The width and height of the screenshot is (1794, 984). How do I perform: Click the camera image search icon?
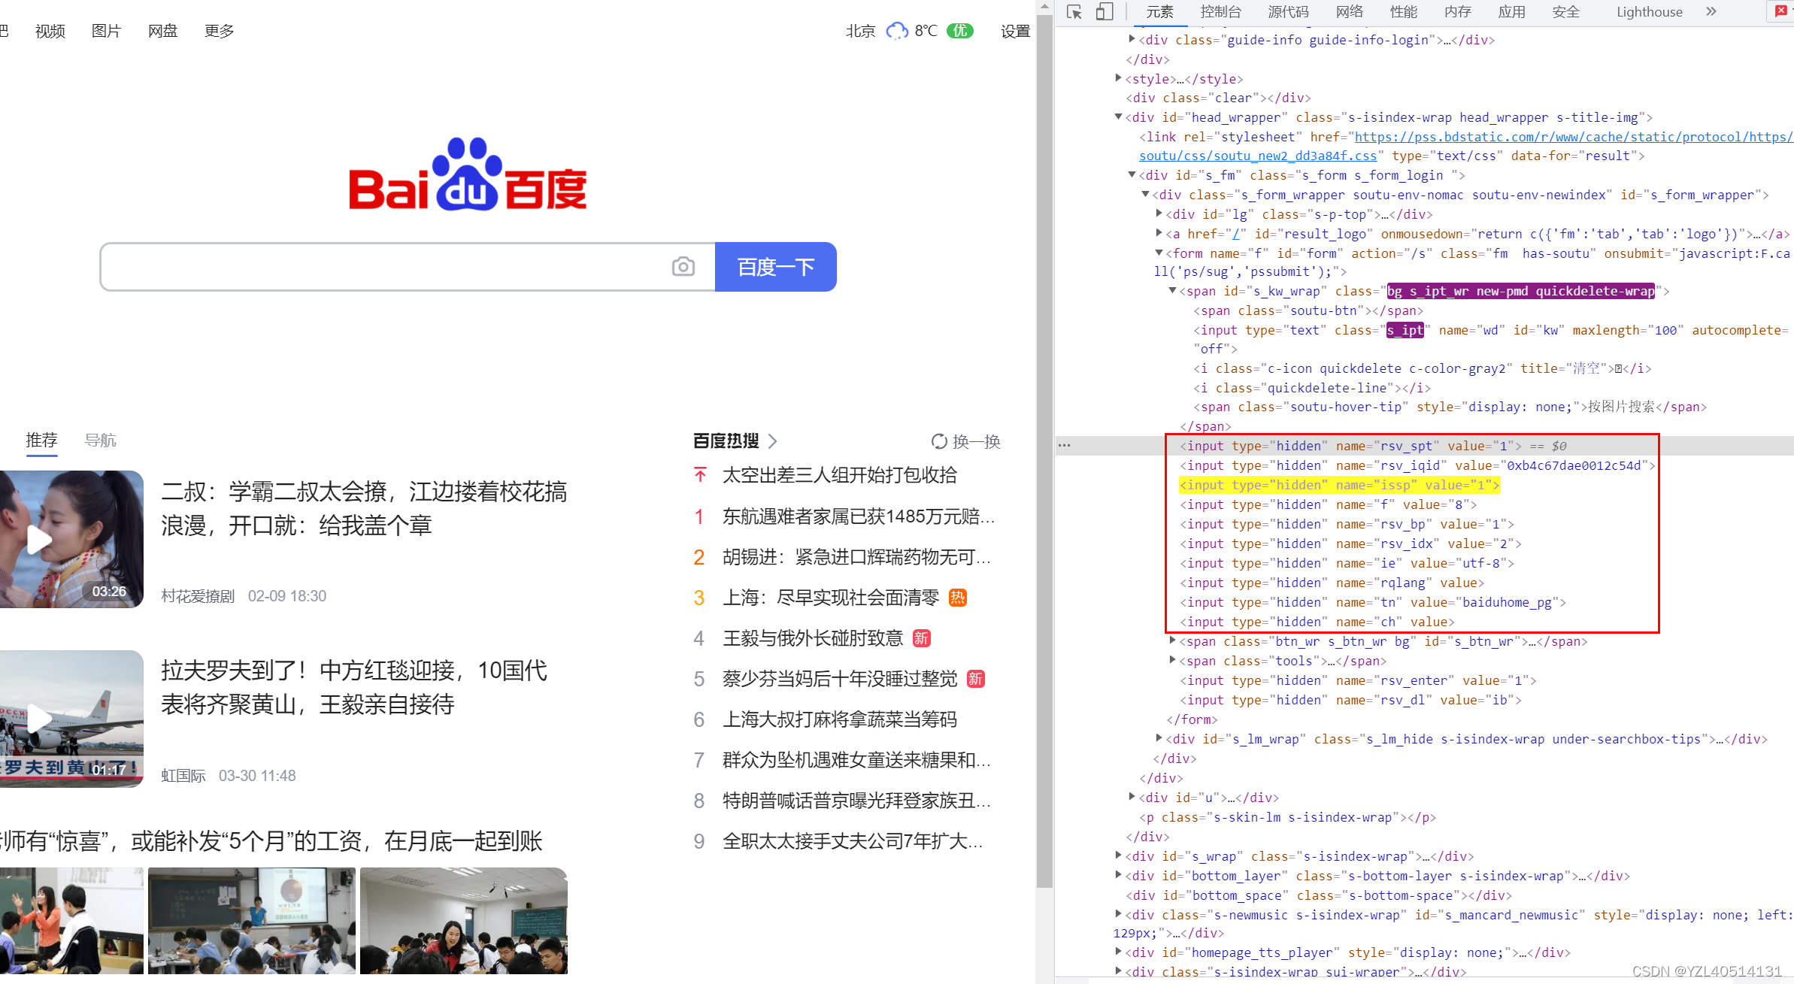(x=683, y=267)
